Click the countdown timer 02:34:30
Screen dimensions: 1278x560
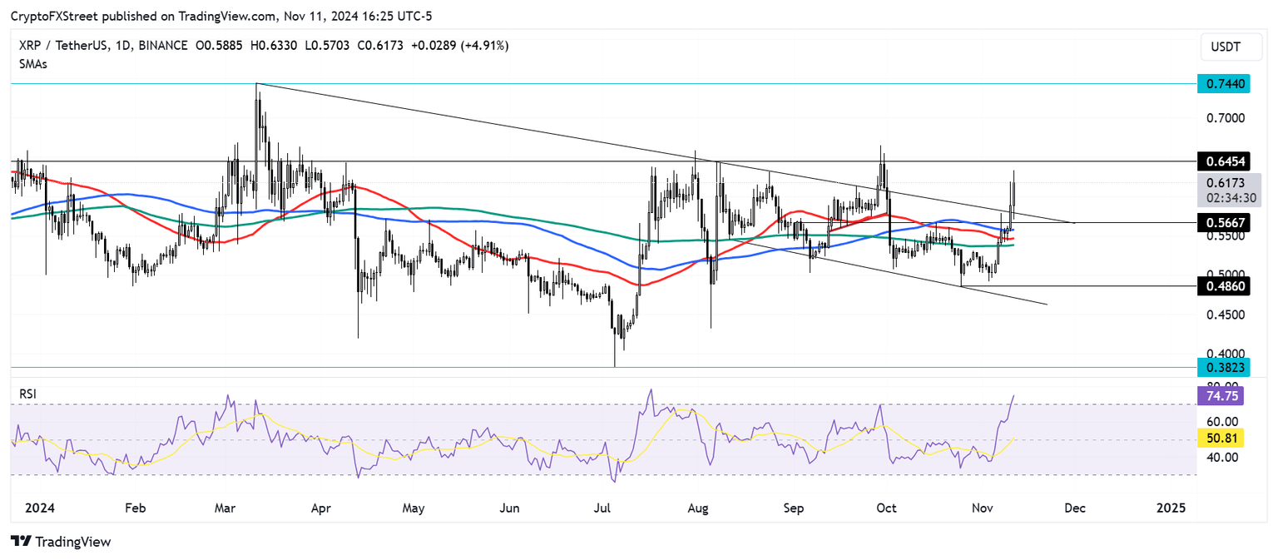(1231, 199)
